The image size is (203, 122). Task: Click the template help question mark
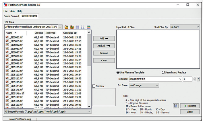click(x=198, y=79)
